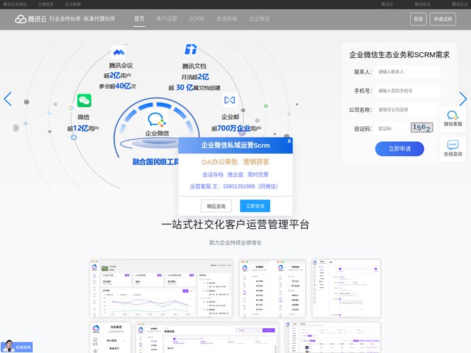Click 稍后咨询 in the popup
The width and height of the screenshot is (471, 353).
[x=216, y=206]
